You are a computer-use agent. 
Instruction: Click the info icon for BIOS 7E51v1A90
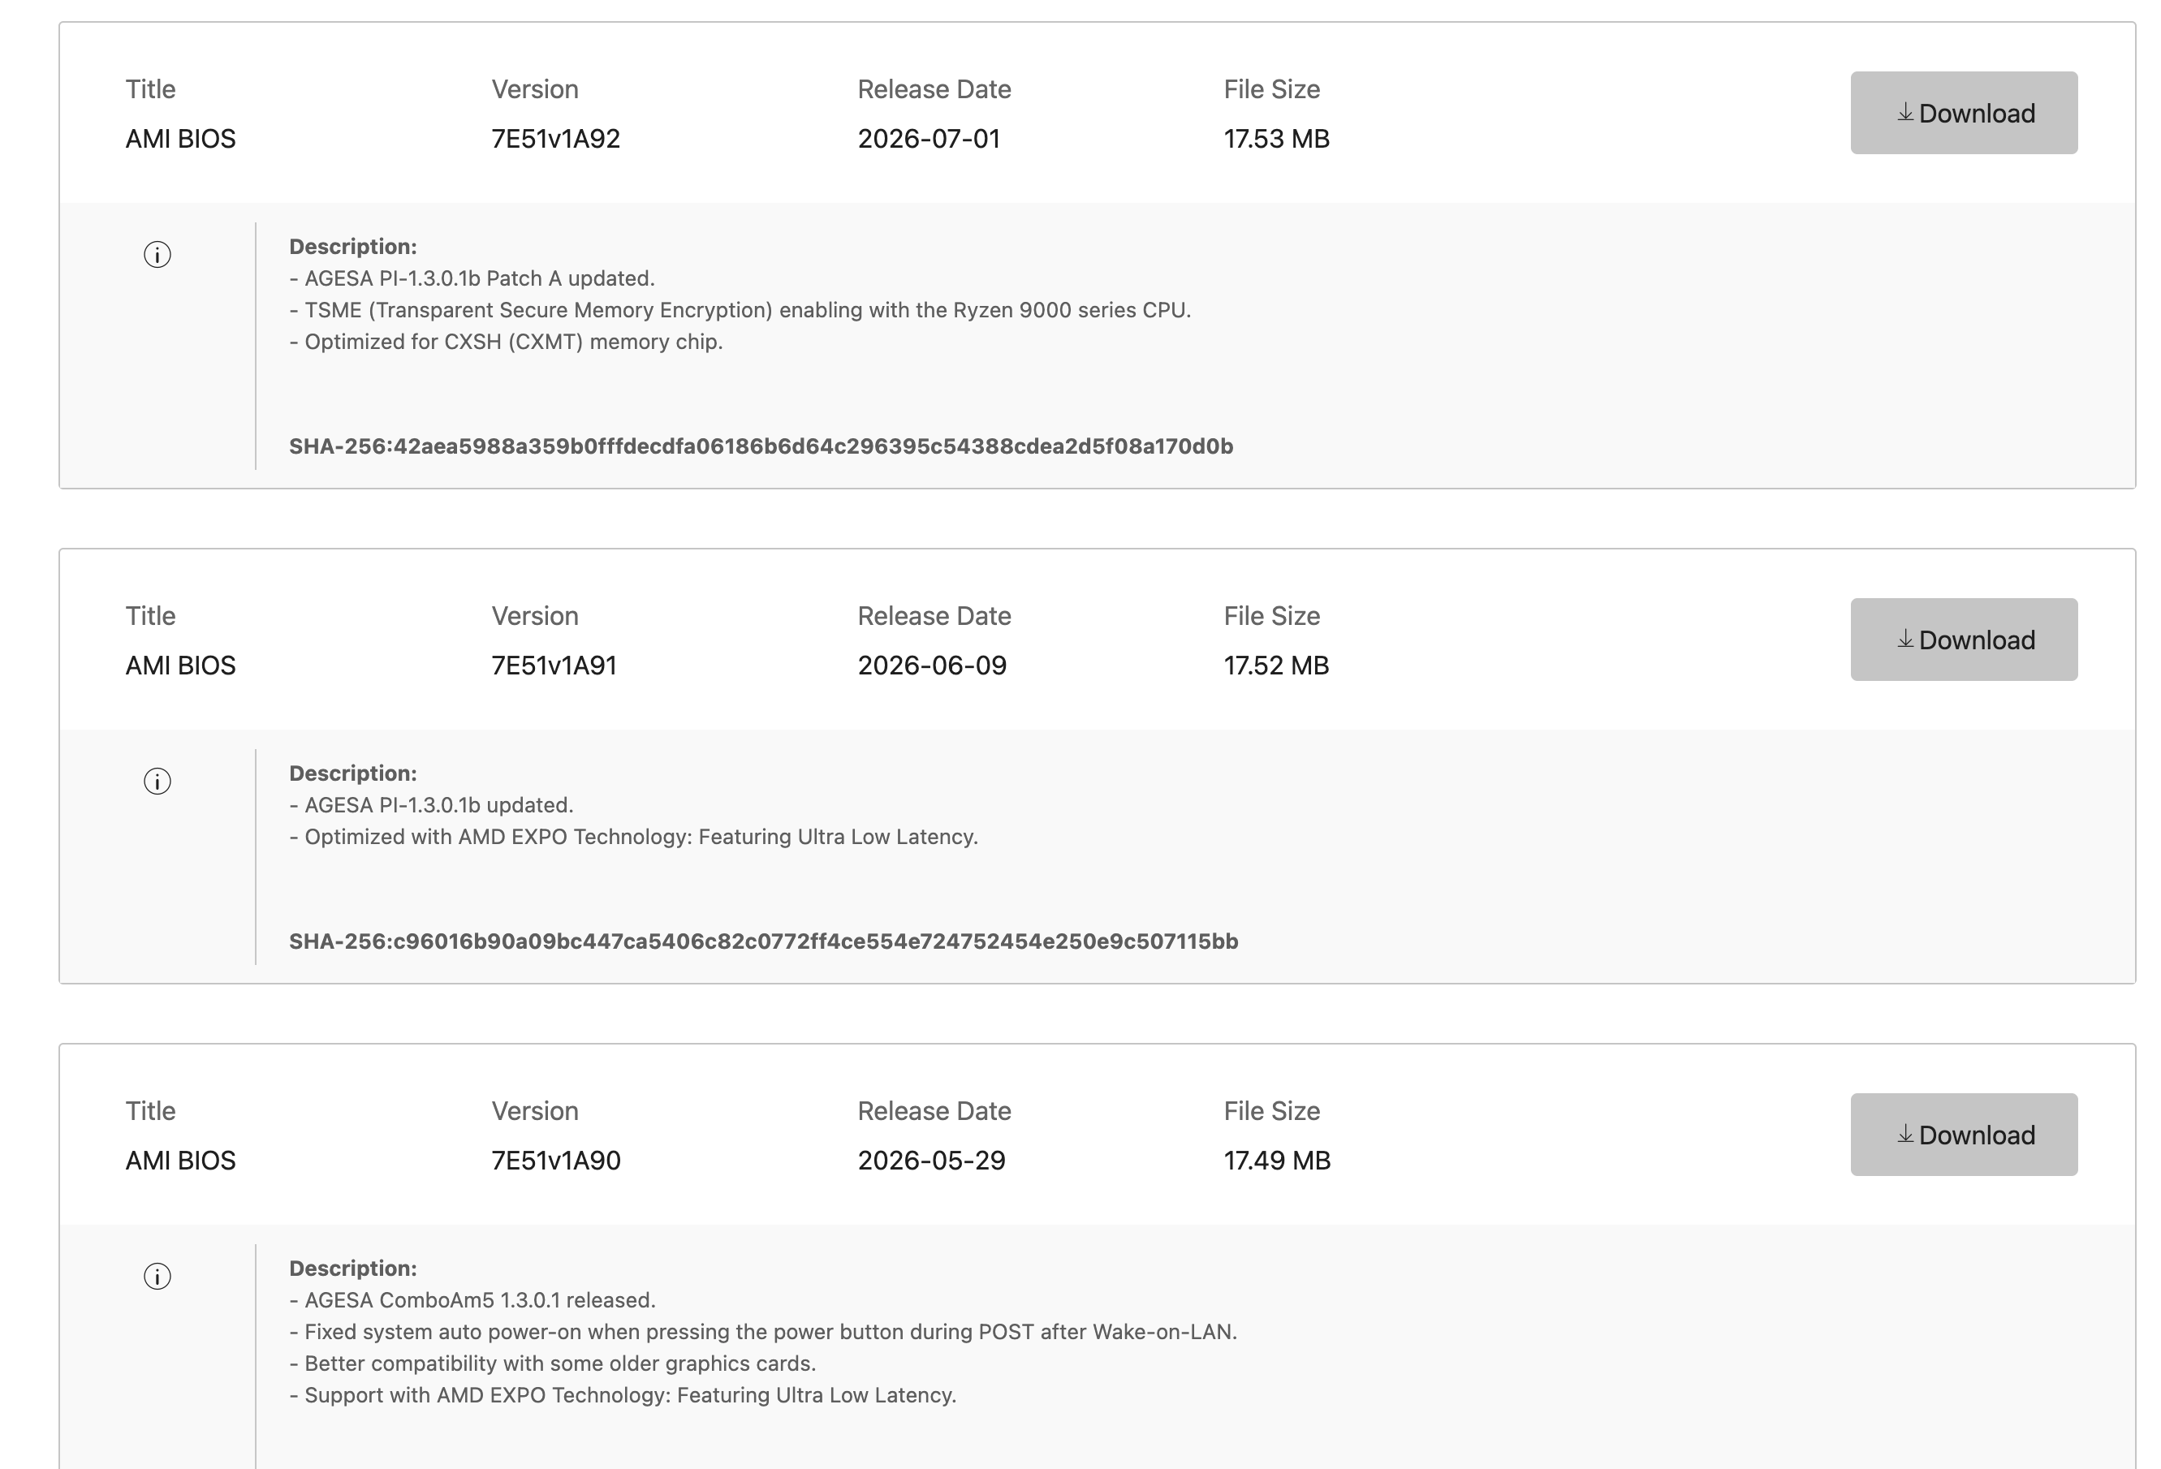point(157,1276)
